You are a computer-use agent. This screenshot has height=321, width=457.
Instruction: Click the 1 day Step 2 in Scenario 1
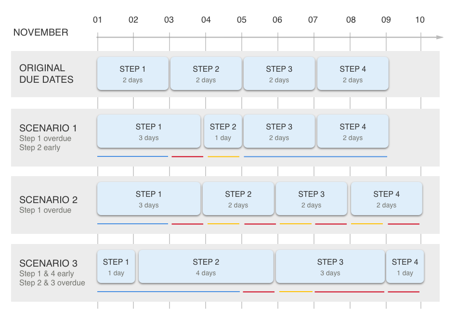pyautogui.click(x=223, y=131)
